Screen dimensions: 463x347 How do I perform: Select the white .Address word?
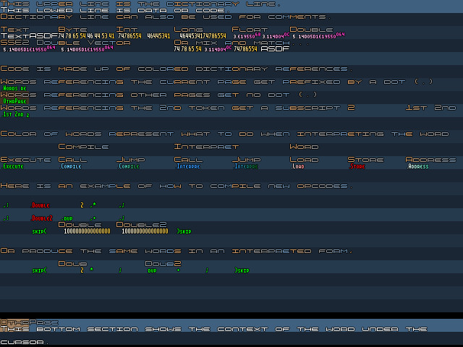click(x=418, y=166)
